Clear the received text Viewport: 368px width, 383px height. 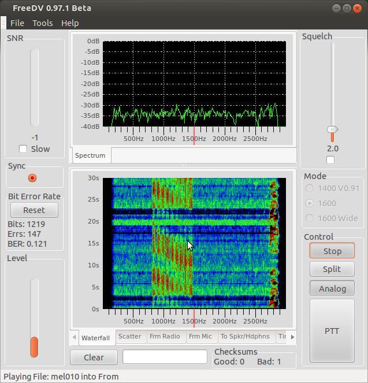[94, 358]
